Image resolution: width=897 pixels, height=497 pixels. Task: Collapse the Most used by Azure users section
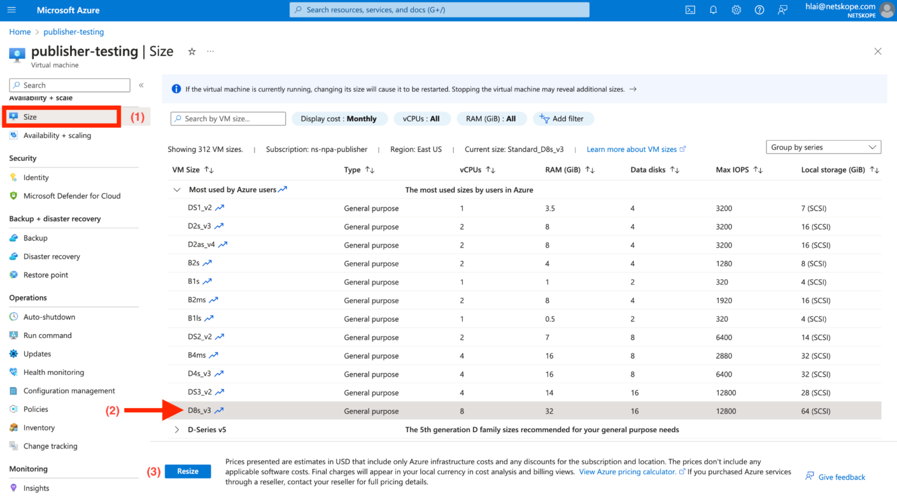point(176,189)
